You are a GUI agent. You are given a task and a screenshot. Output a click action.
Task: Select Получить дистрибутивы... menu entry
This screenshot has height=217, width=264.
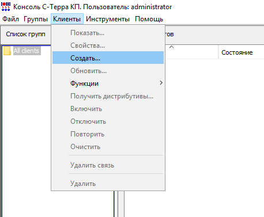click(108, 96)
